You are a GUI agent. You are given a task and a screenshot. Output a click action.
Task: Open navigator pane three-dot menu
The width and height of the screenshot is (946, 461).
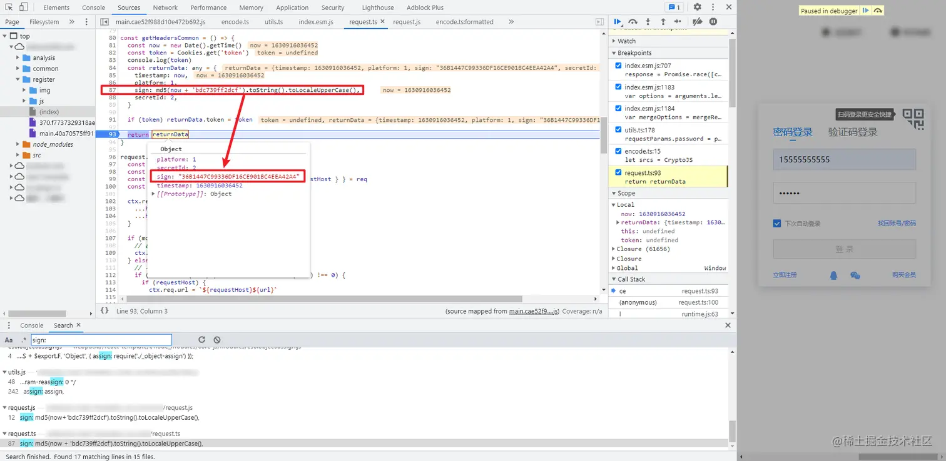[86, 22]
